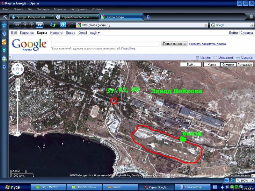The height and width of the screenshot is (191, 255).
Task: Click the map zoom slider handle
Action: pyautogui.click(x=18, y=100)
